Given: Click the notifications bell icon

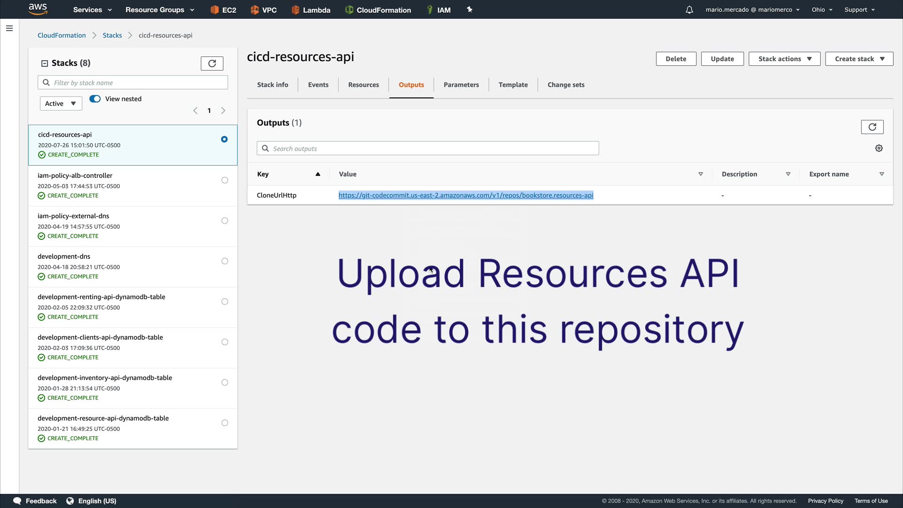Looking at the screenshot, I should 689,10.
